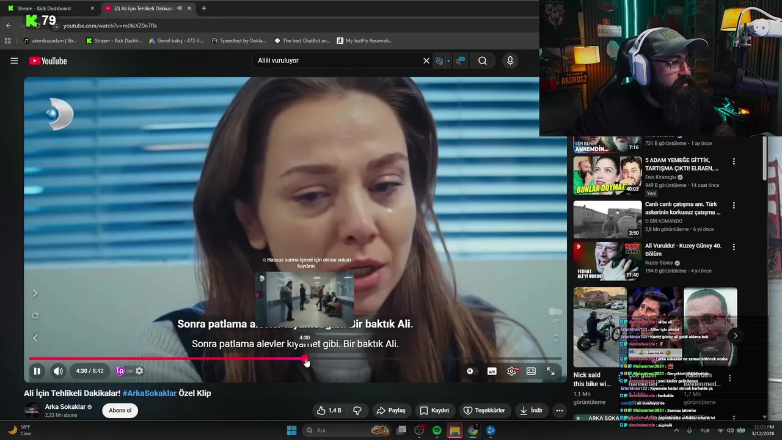Click the translate icon in search bar
The image size is (782, 440).
(439, 61)
